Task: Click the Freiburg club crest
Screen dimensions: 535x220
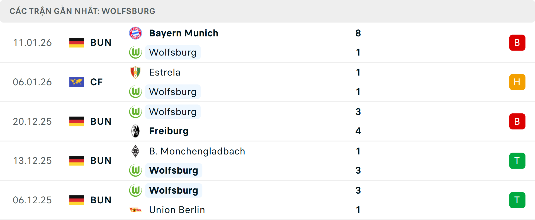Action: click(135, 131)
